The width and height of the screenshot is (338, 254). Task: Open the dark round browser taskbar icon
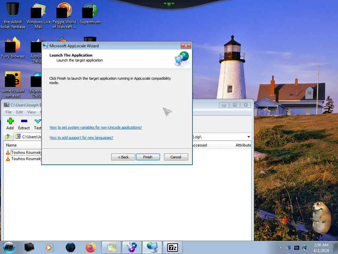pos(70,247)
